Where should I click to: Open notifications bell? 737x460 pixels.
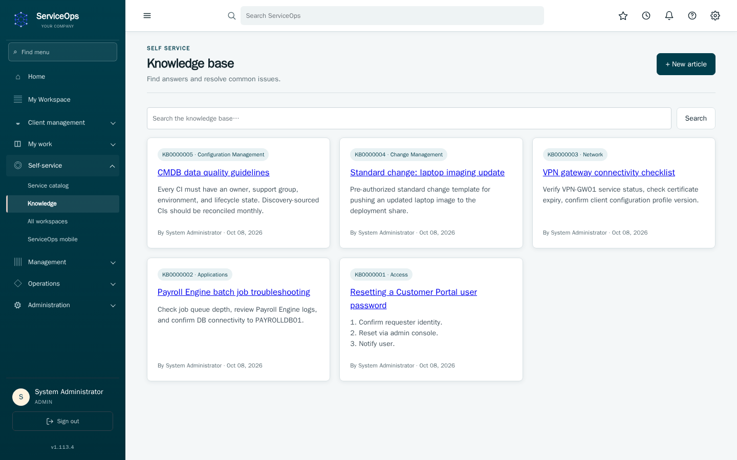669,16
